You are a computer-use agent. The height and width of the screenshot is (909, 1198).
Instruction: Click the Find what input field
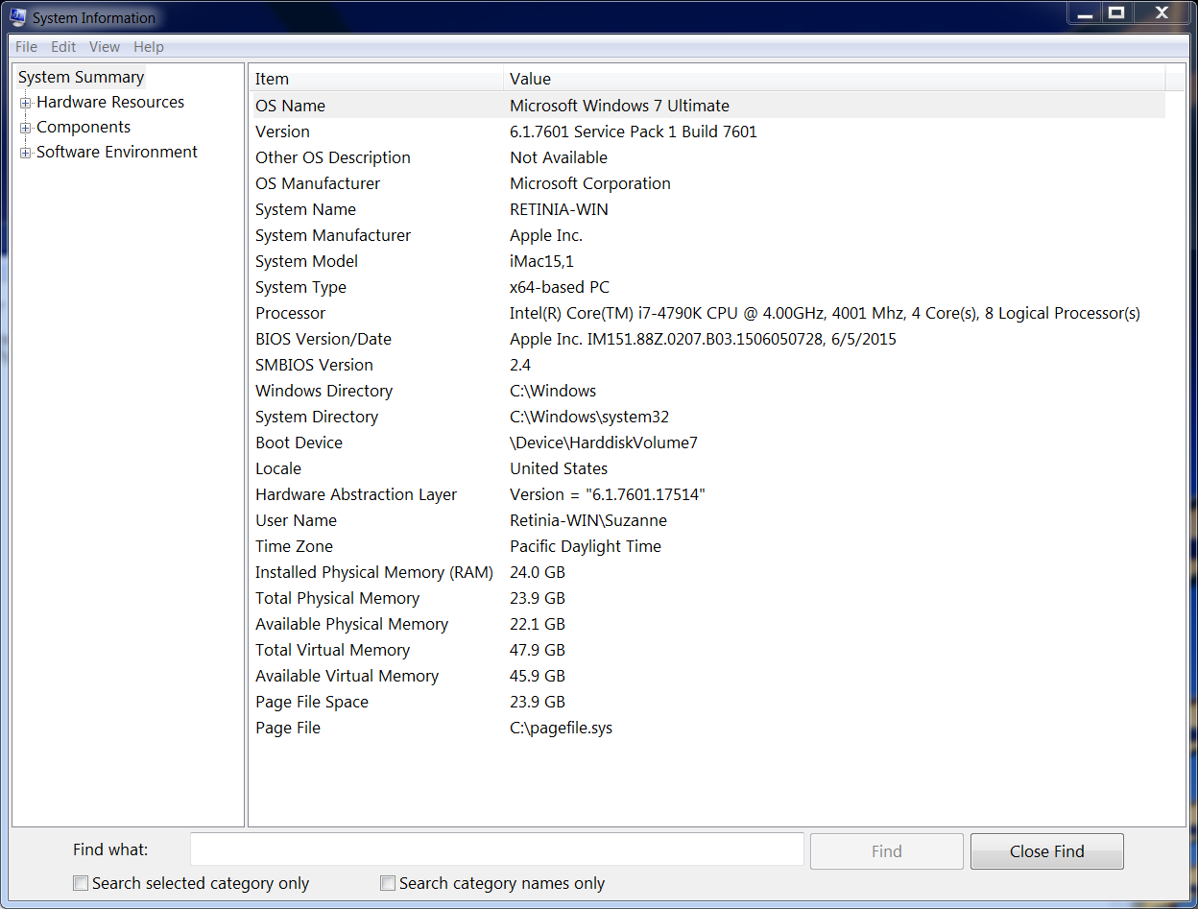[496, 849]
